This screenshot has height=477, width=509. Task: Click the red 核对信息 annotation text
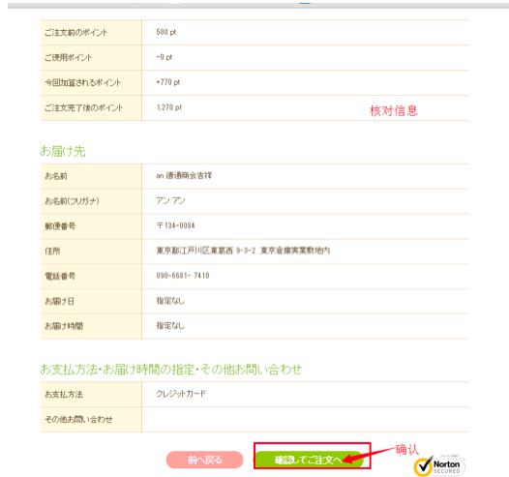pos(394,111)
